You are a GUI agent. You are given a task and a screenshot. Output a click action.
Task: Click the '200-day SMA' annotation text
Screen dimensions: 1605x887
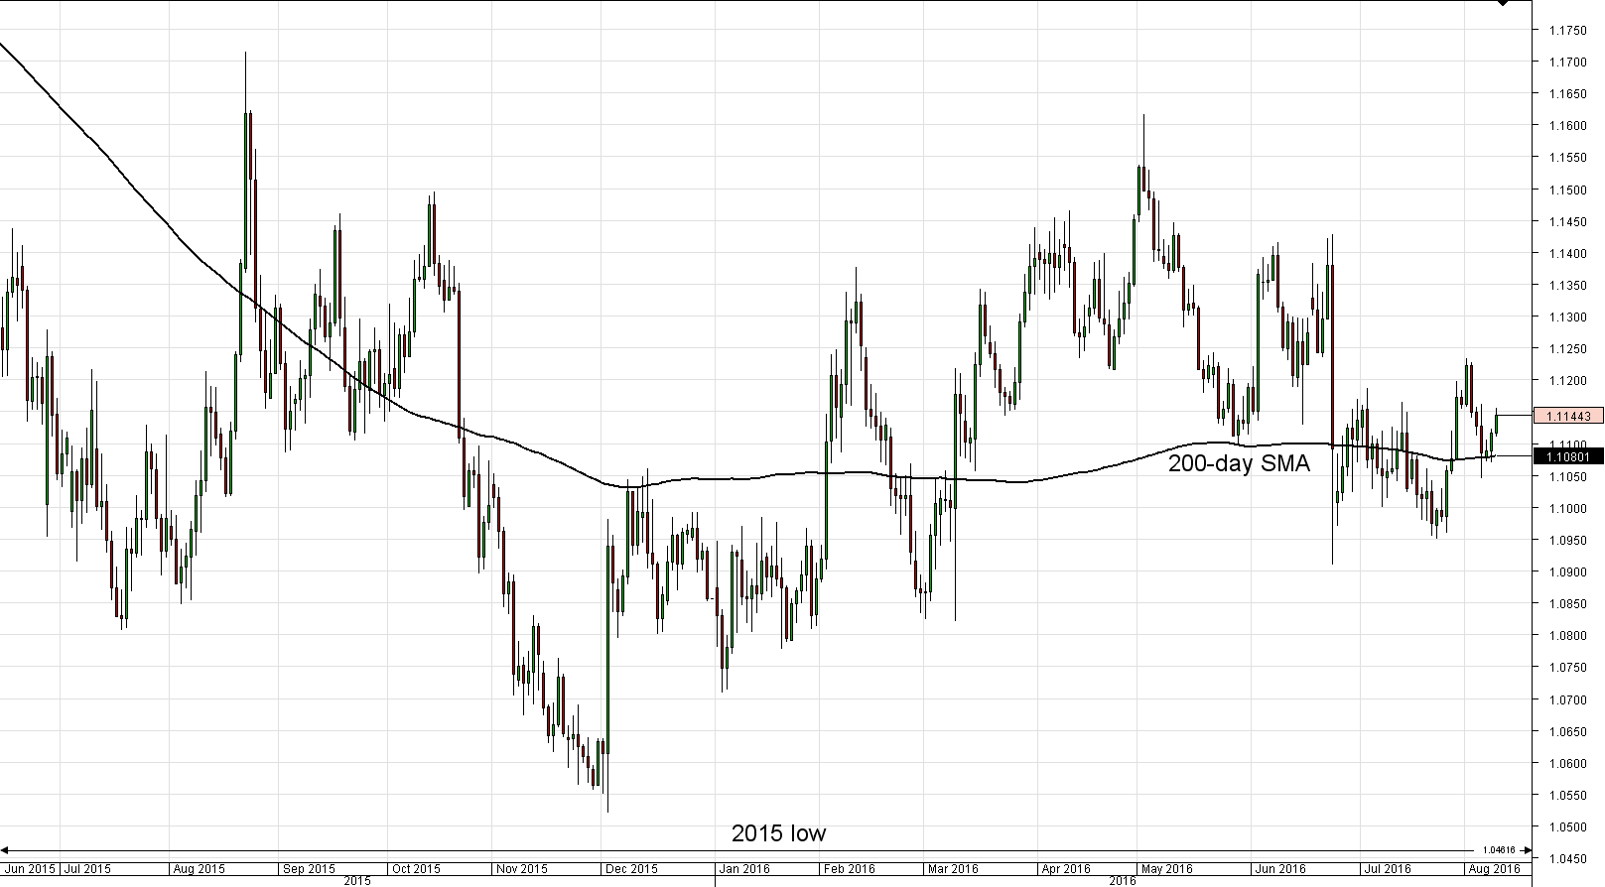(1239, 463)
